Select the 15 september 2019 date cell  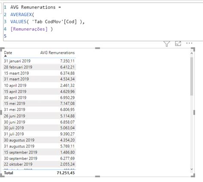21,152
